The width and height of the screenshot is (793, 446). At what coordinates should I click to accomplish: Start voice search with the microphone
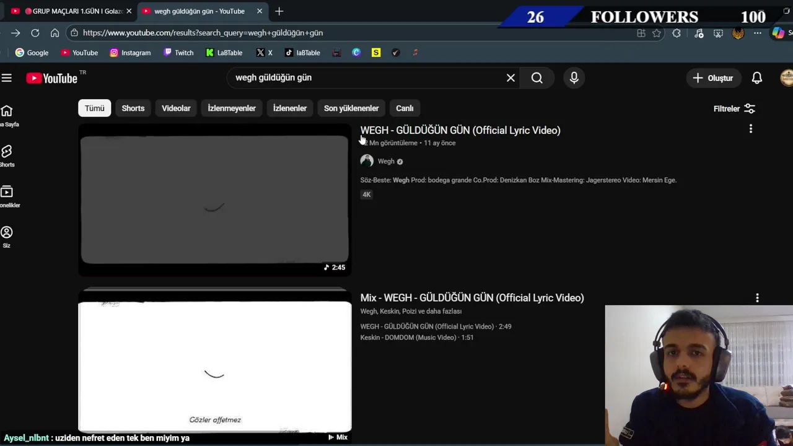[x=574, y=78]
